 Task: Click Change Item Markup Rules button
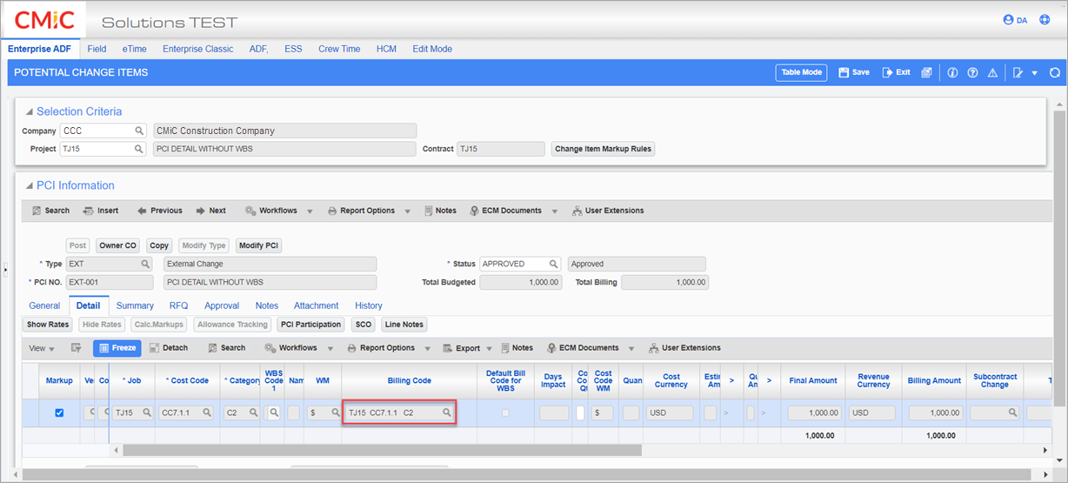[x=604, y=149]
